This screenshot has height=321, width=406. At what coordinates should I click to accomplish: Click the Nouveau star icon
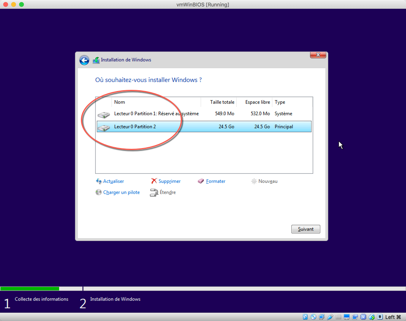click(254, 181)
